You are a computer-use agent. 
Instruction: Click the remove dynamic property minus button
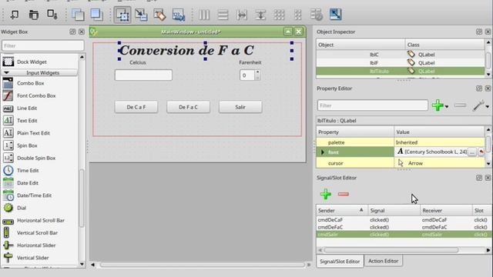460,105
